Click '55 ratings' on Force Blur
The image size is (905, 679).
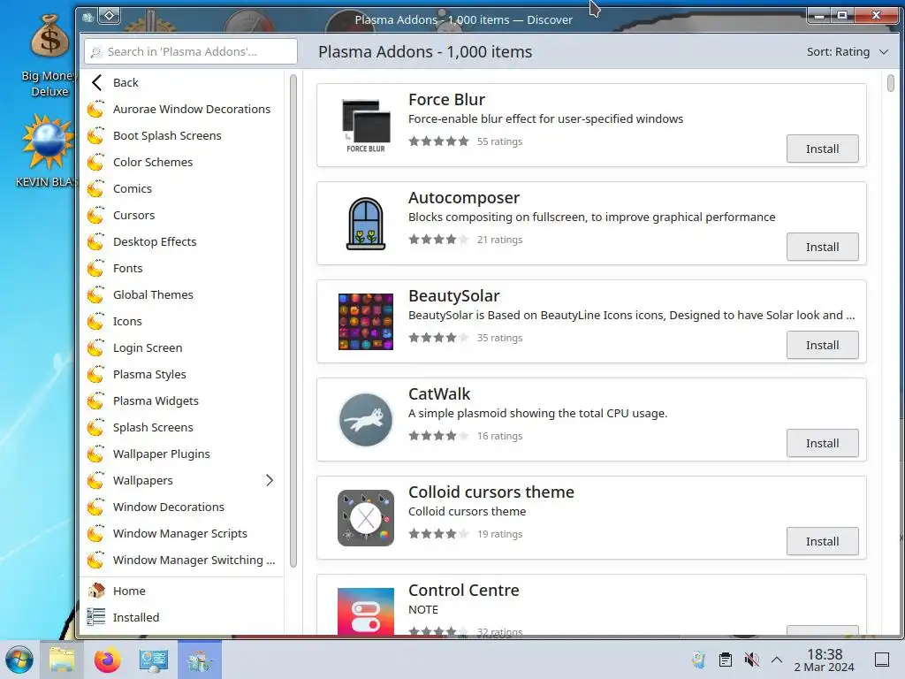tap(499, 141)
